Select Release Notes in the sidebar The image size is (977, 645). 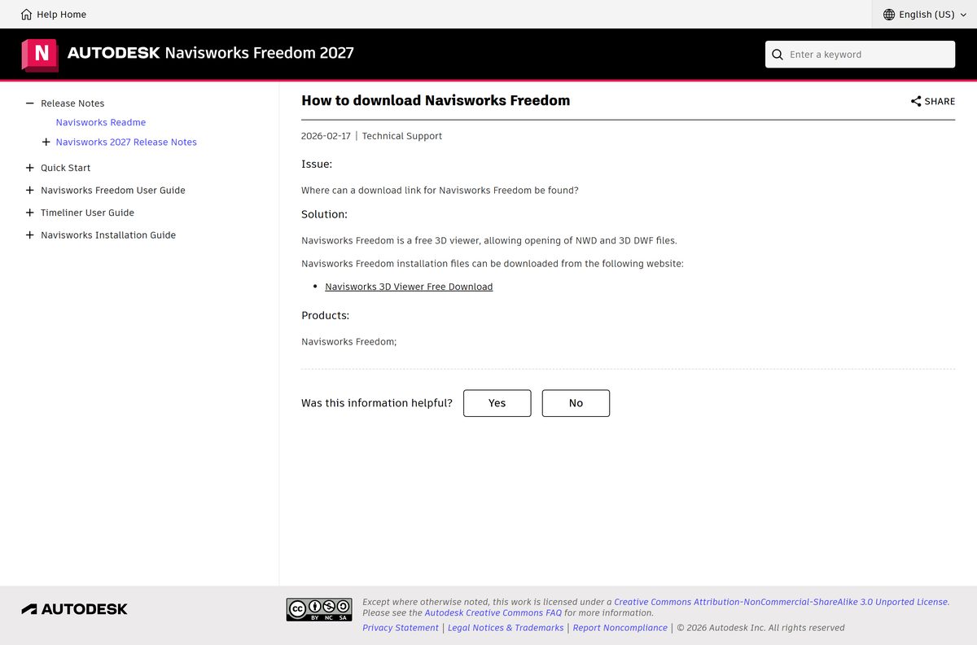click(72, 103)
